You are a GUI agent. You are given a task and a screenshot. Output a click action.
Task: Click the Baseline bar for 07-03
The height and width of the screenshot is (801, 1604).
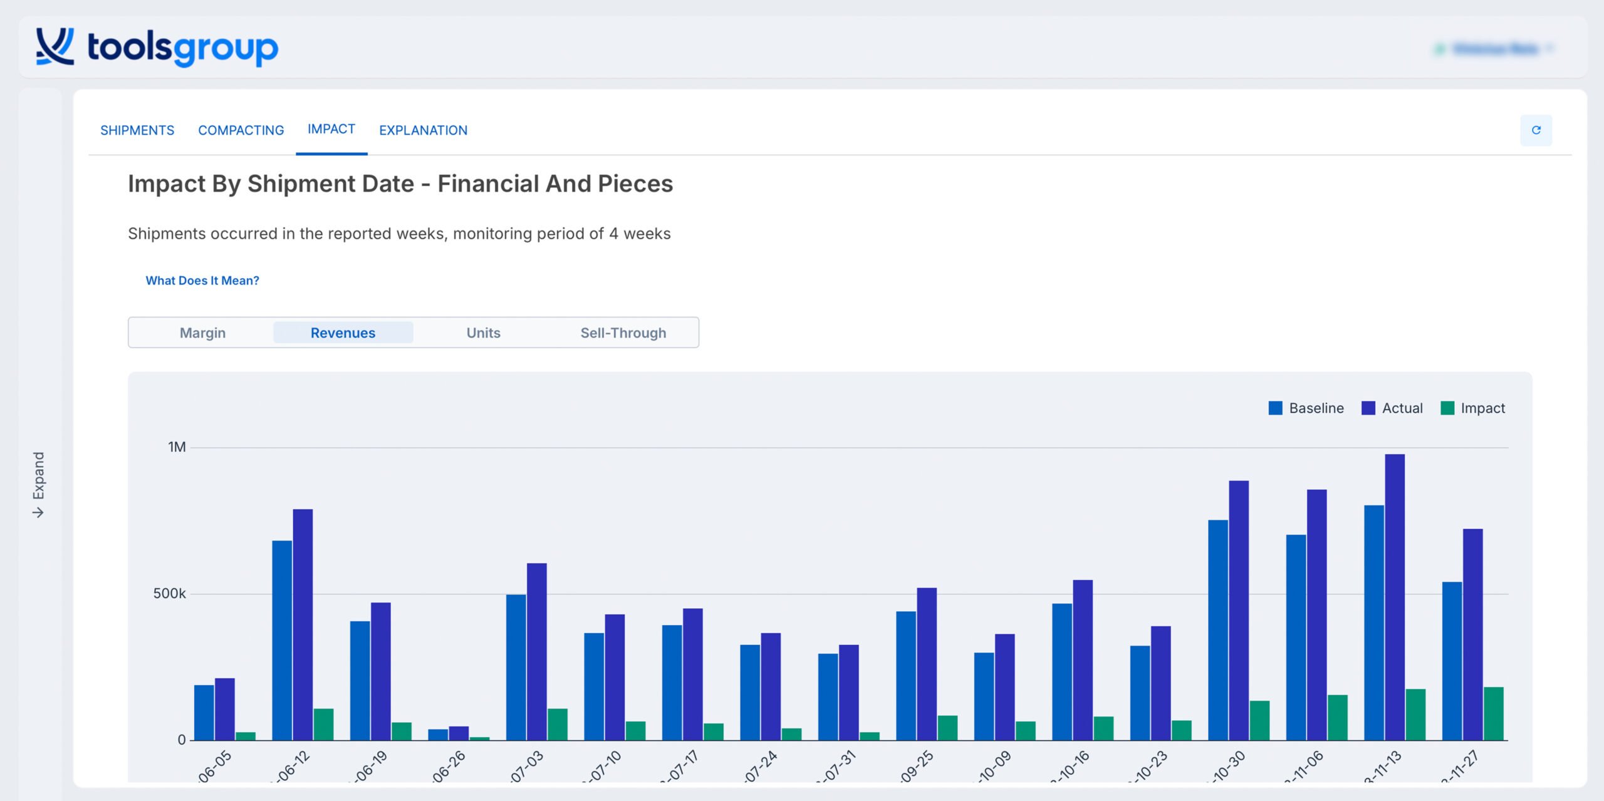516,667
